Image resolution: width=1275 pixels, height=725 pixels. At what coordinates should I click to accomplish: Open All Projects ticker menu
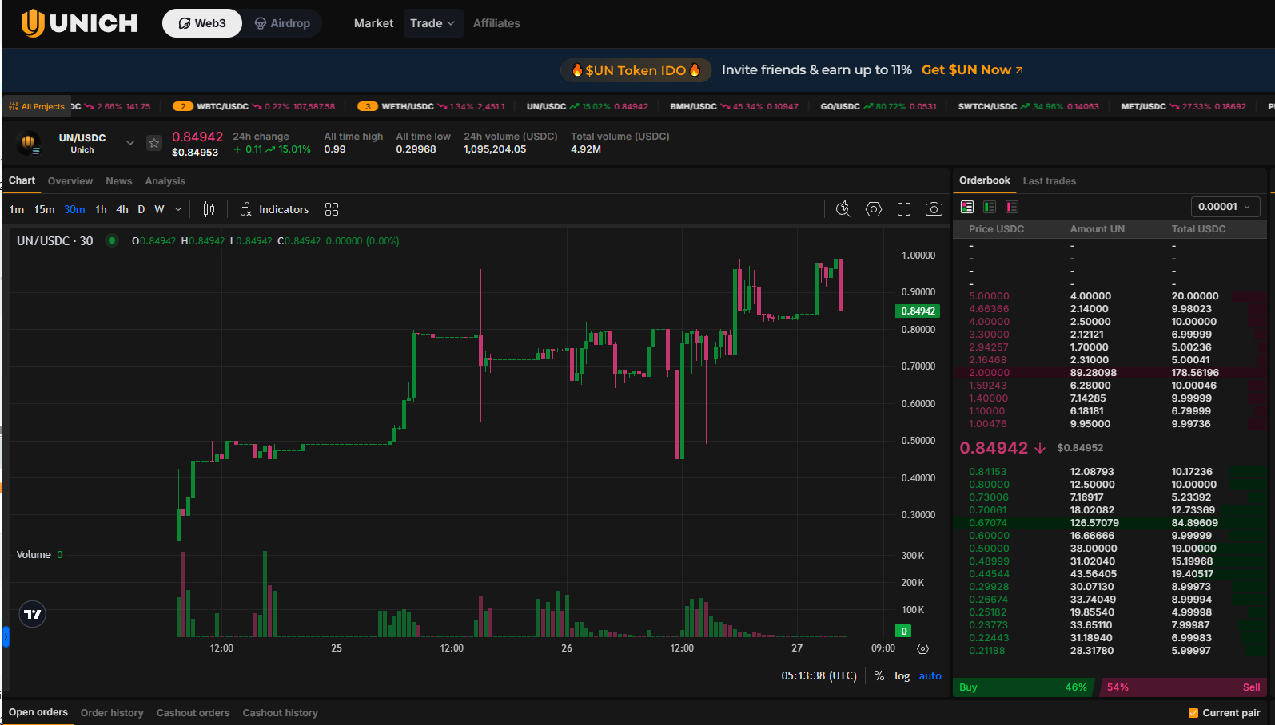37,106
